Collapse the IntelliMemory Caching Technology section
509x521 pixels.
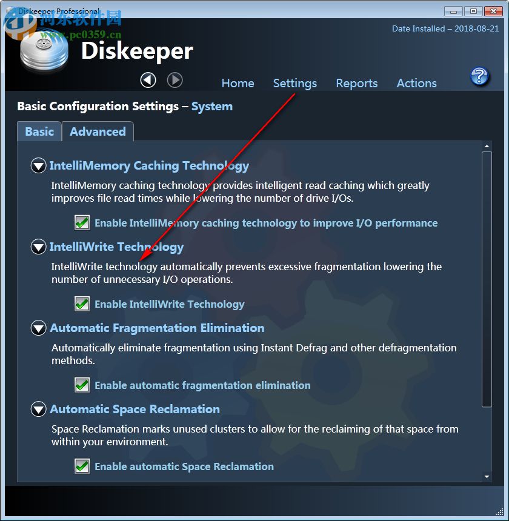point(38,165)
